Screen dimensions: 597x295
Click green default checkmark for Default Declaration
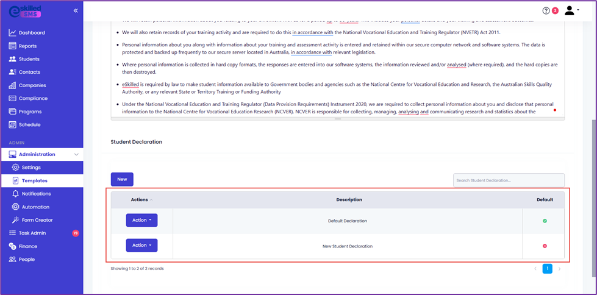[545, 221]
